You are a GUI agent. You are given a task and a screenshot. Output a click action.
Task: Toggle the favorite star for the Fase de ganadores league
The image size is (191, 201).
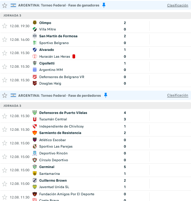[x=5, y=5]
